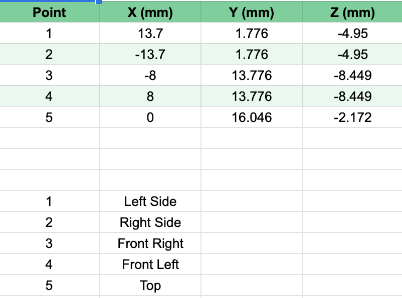Click the X value 0 for Point 5
This screenshot has height=298, width=402.
point(150,117)
